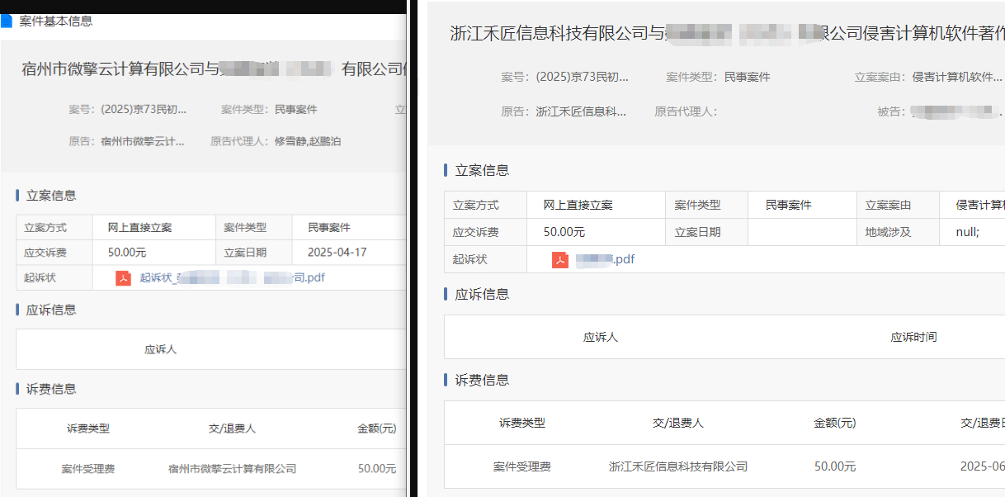Image resolution: width=1005 pixels, height=497 pixels.
Task: Click the blue document icon beside 案件基本信息
Action: tap(7, 21)
